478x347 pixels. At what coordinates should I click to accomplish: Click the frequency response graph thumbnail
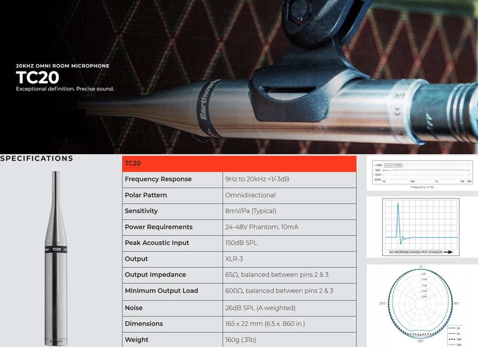point(422,173)
